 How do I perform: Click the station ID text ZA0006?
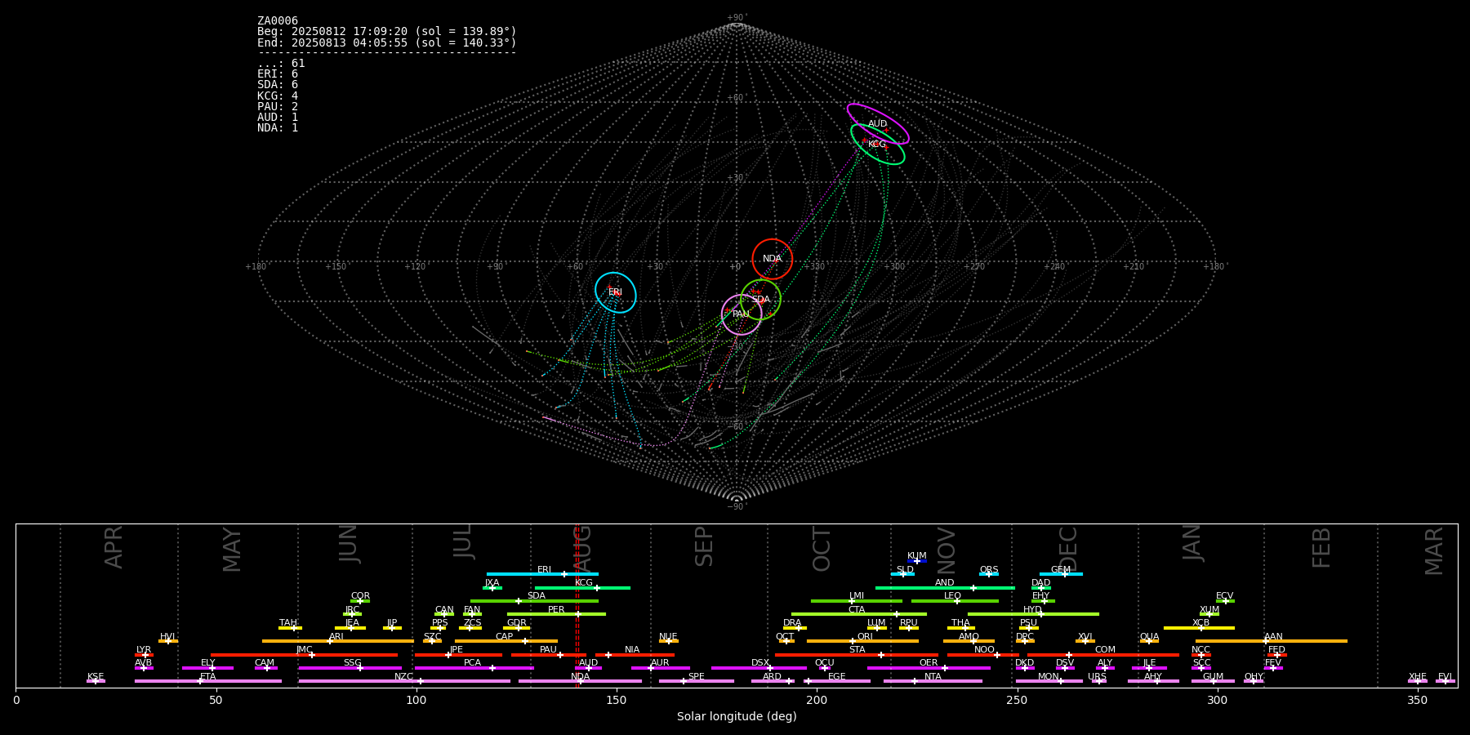coord(278,21)
